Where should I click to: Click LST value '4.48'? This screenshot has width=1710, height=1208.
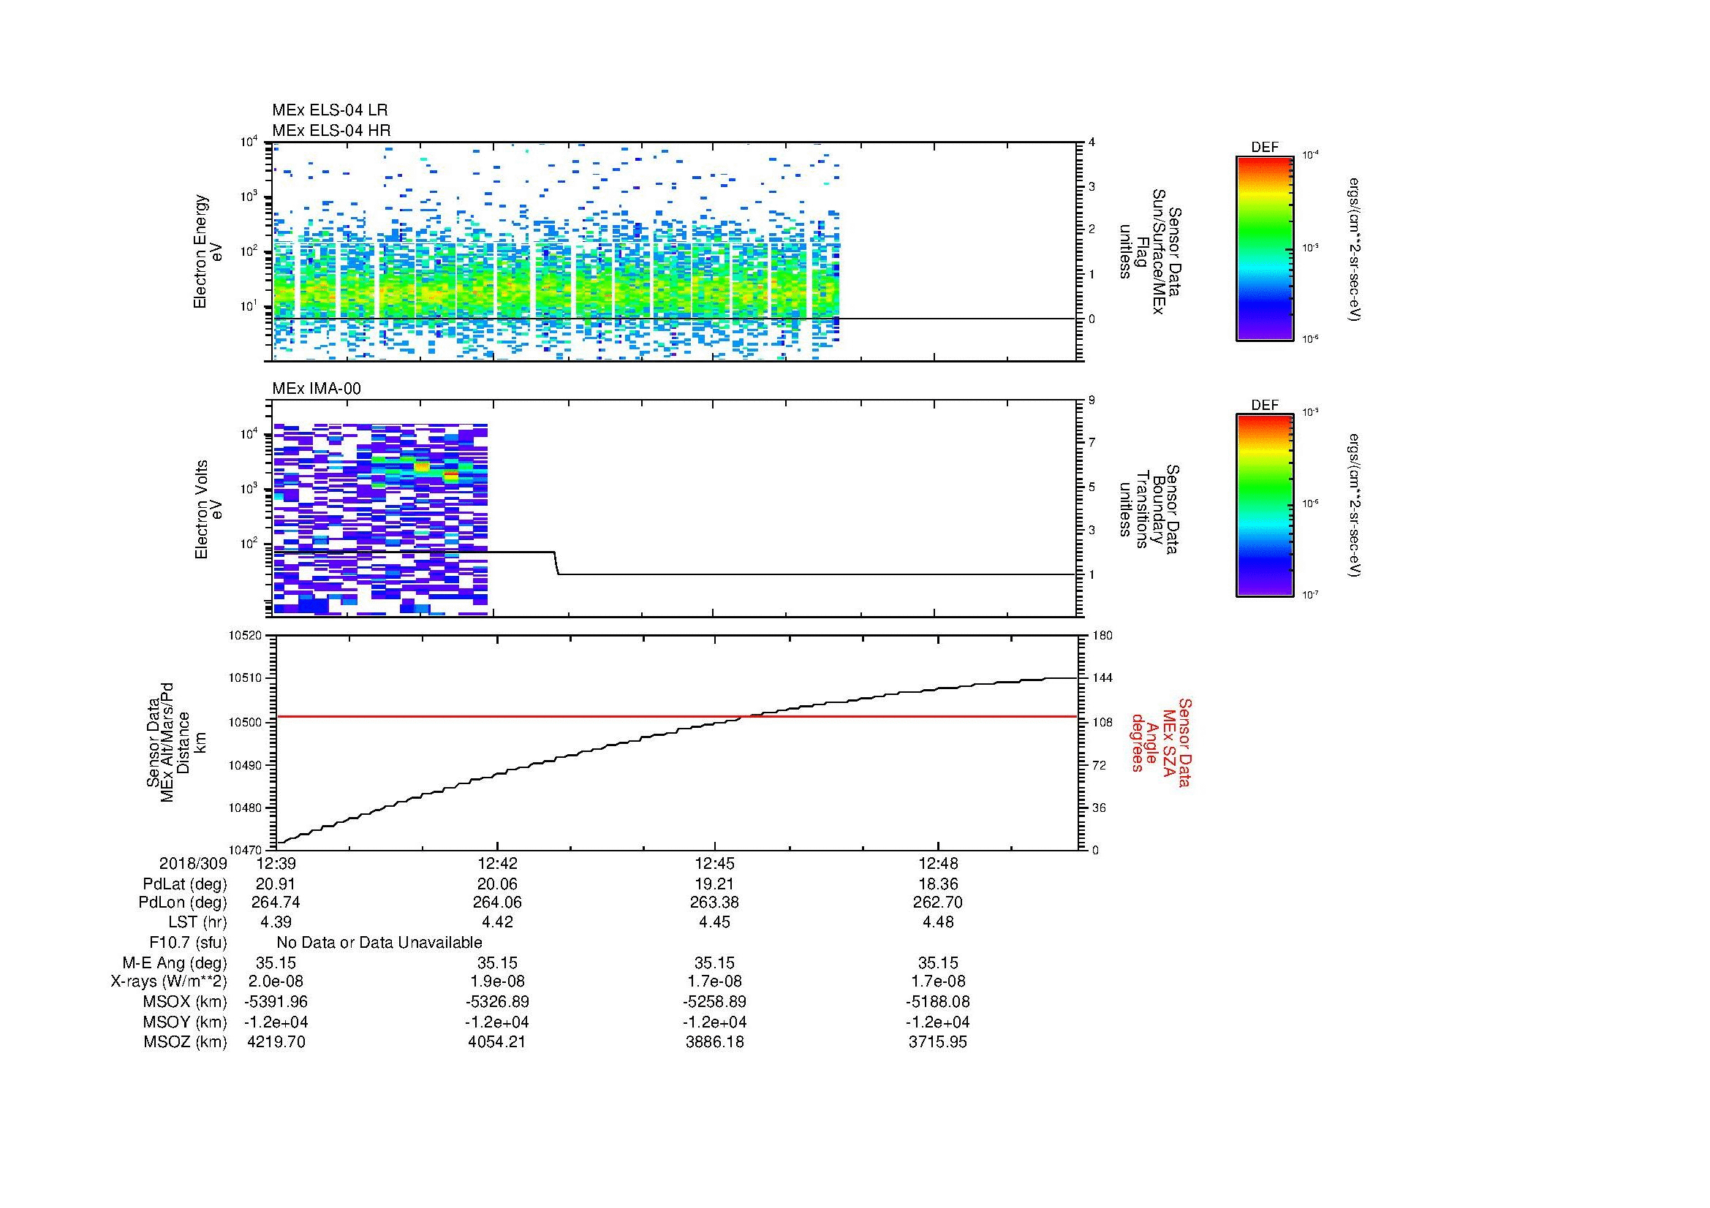click(x=939, y=922)
